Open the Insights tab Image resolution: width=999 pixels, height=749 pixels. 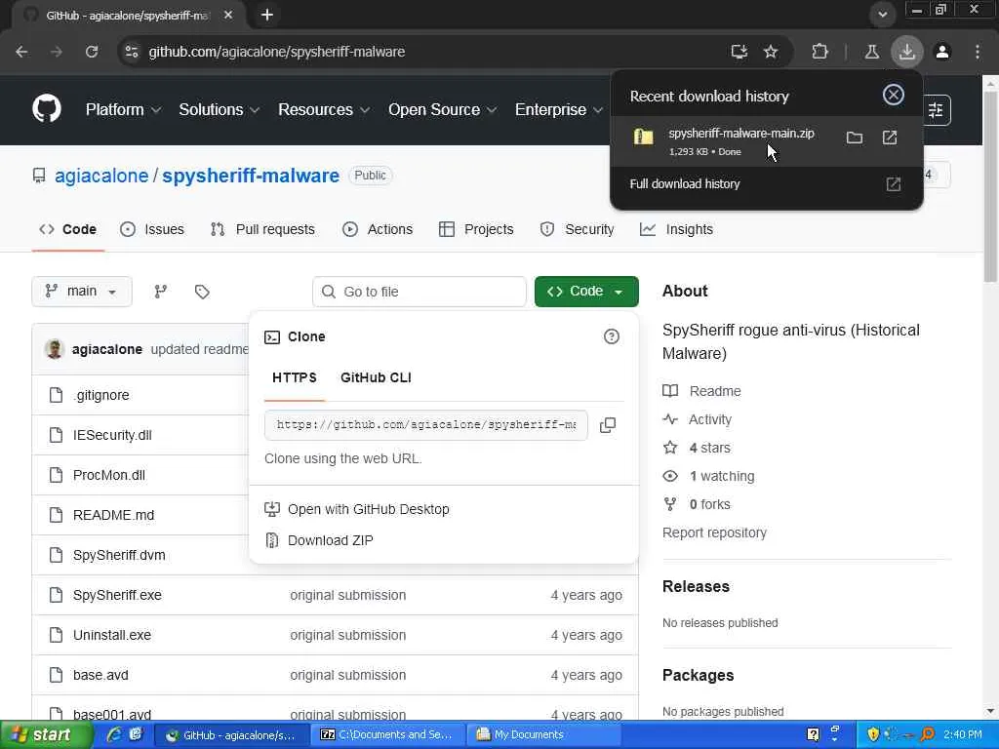[x=677, y=229]
